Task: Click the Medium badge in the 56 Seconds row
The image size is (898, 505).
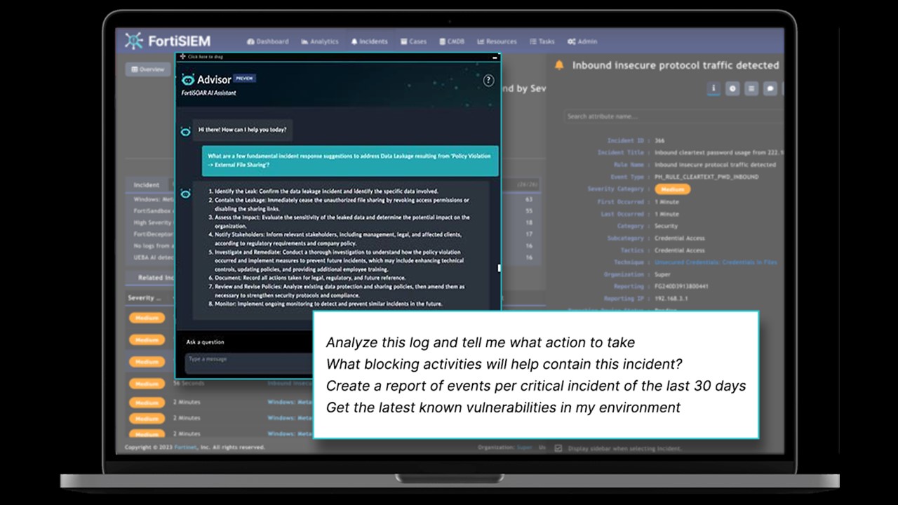Action: 147,384
